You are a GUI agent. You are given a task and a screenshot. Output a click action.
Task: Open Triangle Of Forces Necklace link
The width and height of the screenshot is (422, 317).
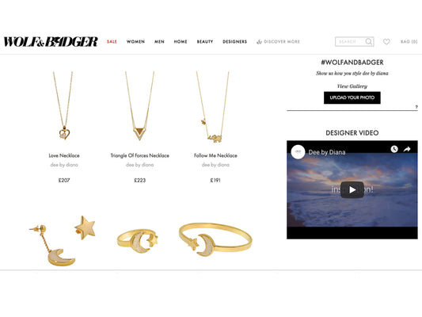[x=139, y=155]
